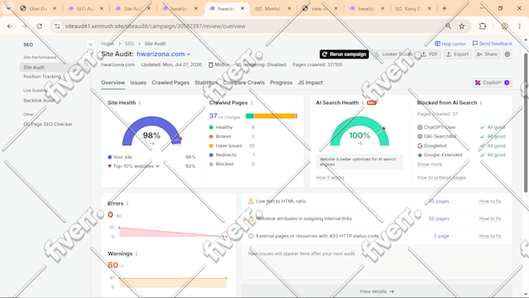Viewport: 529px width, 298px height.
Task: Click the 403 HTTP status notice icon
Action: point(250,236)
